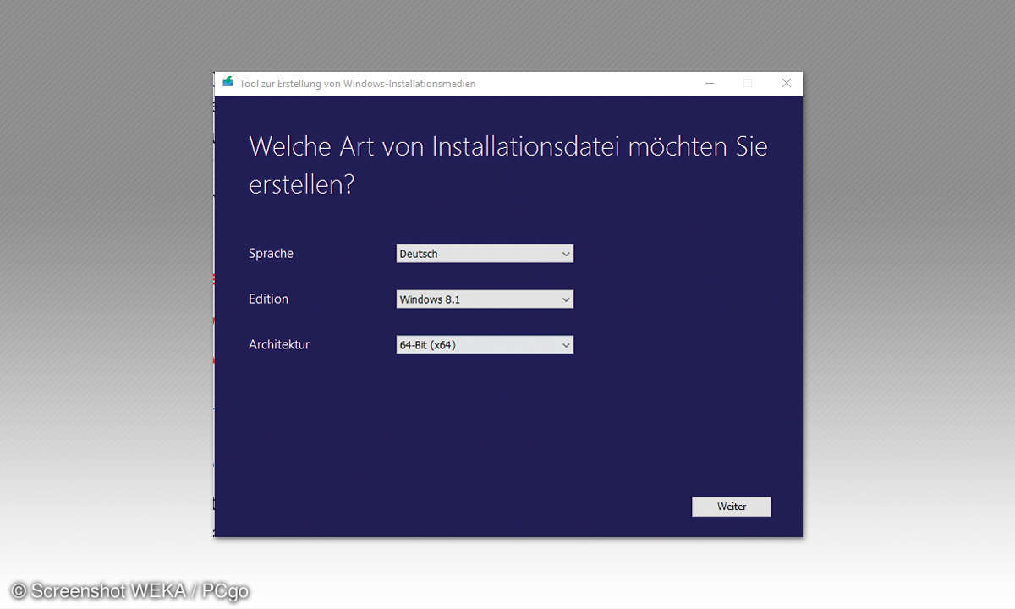
Task: Open the Architektur dropdown showing 64-Bit (x64)
Action: 485,345
